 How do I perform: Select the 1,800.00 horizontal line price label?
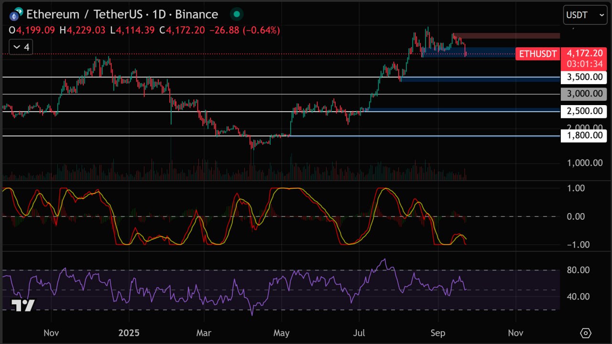(x=584, y=136)
